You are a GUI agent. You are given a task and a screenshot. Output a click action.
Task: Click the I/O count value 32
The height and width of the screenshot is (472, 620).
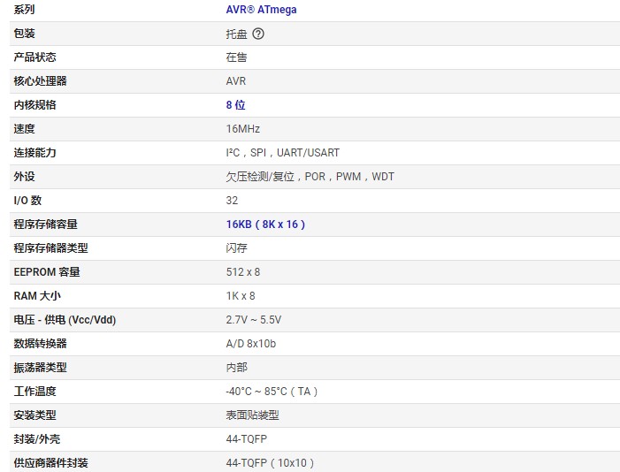point(232,201)
